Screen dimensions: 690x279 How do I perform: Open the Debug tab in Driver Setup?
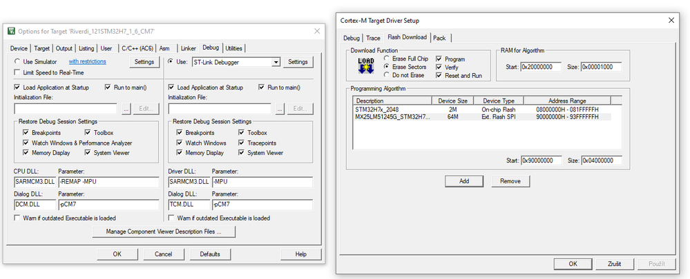coord(352,38)
